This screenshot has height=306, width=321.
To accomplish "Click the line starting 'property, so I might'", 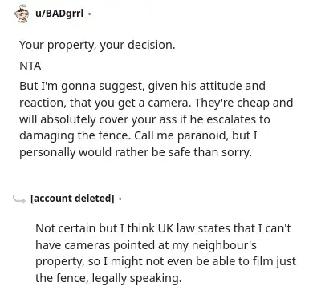I will pos(166,261).
